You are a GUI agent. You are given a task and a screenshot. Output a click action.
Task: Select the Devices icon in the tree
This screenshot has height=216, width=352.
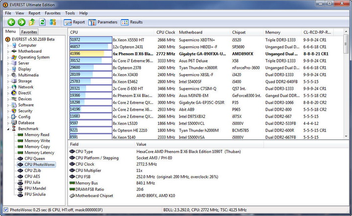click(x=14, y=98)
